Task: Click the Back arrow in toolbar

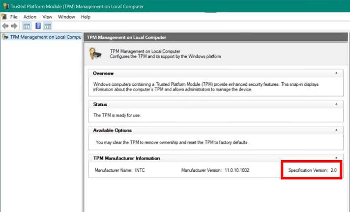Action: click(x=5, y=26)
